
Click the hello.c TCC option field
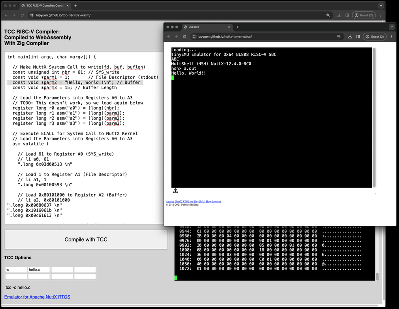click(39, 270)
